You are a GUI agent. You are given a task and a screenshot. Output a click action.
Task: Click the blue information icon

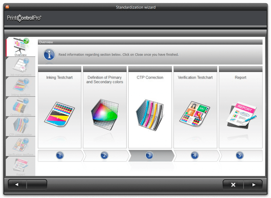[49, 55]
